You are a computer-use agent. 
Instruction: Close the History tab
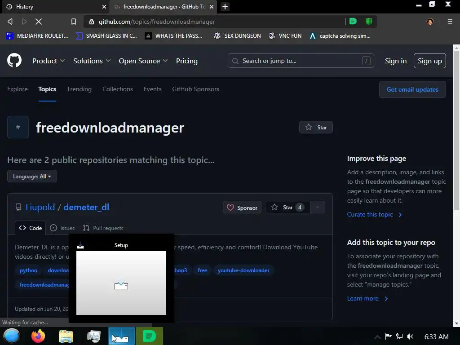[x=104, y=6]
